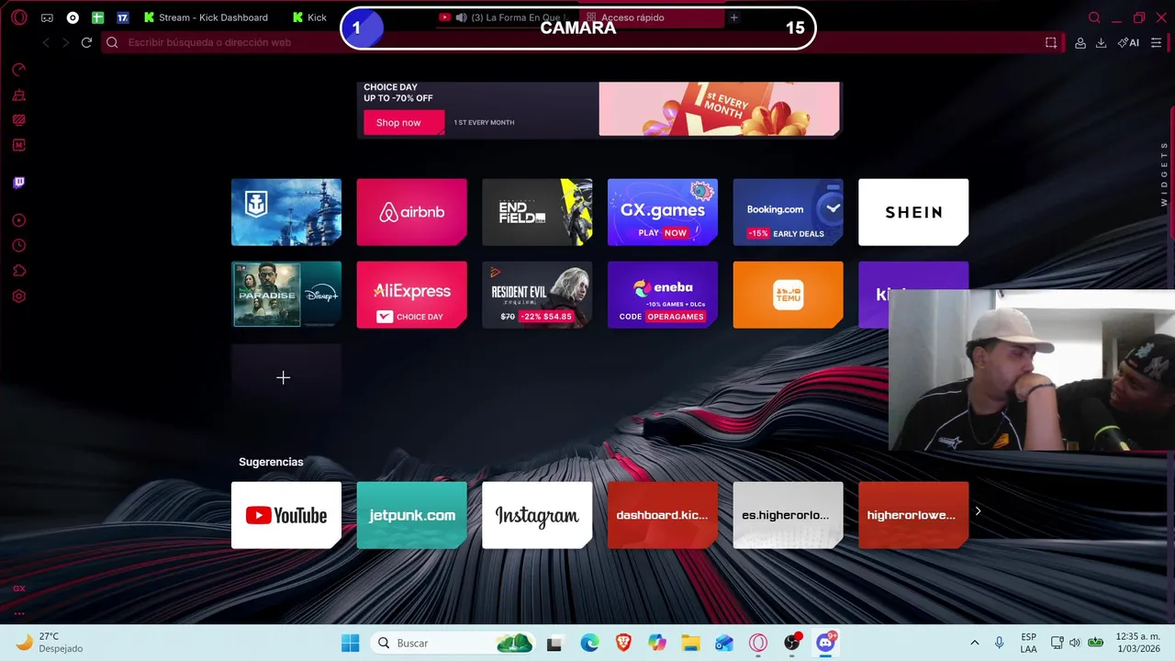Open the pinned white circle tab
Image resolution: width=1175 pixels, height=661 pixels.
coord(73,17)
